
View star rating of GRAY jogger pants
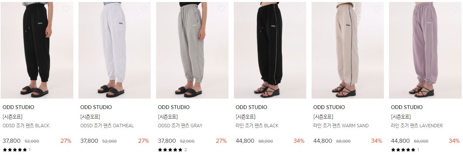tap(172, 150)
